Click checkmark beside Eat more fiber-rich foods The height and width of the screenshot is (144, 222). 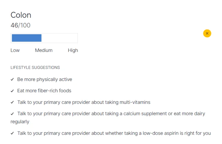(x=12, y=91)
